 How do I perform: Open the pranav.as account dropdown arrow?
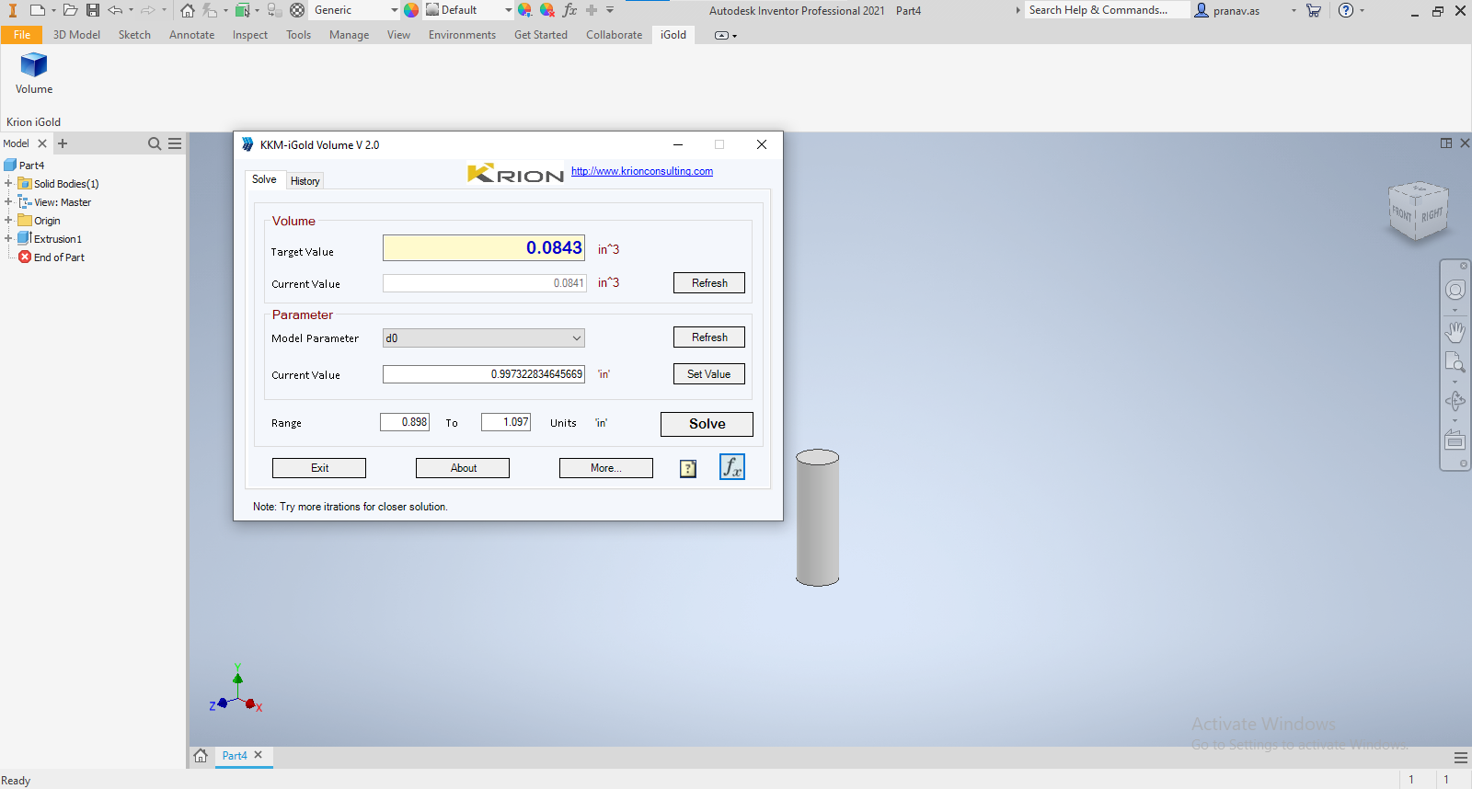tap(1294, 10)
